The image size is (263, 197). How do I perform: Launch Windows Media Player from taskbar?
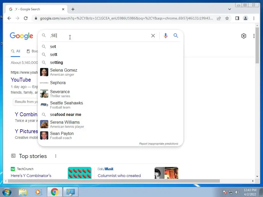[38, 192]
